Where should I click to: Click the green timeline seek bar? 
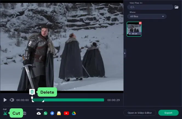(x=68, y=100)
